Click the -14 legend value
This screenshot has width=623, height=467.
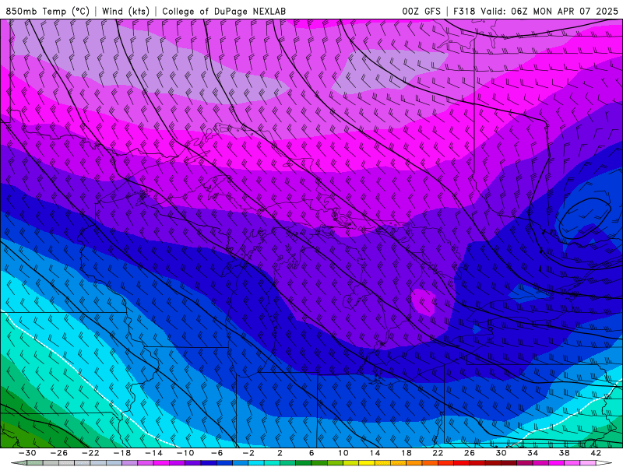coord(153,453)
